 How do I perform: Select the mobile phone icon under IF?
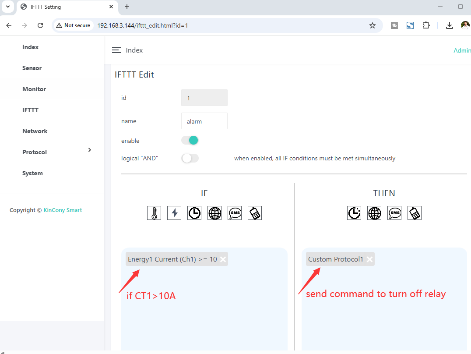[x=255, y=213]
